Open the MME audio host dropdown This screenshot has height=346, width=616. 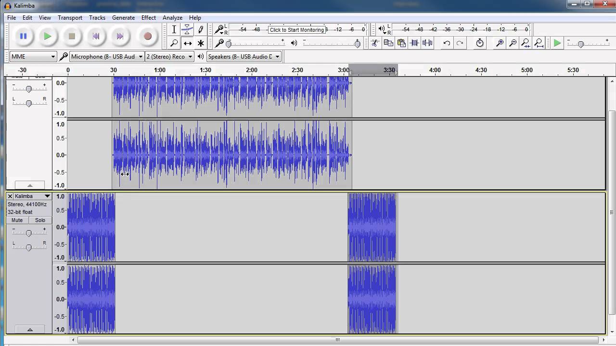33,57
